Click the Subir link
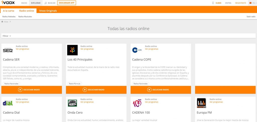The image size is (257, 122). (219, 3)
